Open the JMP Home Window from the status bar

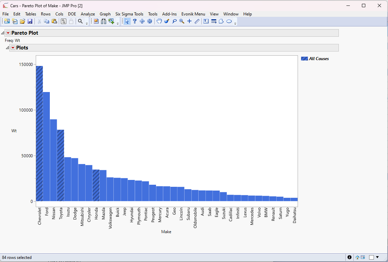click(357, 257)
